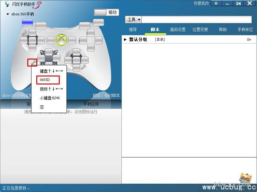Choose 小键盘8246 from the popup menu
Image resolution: width=257 pixels, height=192 pixels.
(50, 98)
